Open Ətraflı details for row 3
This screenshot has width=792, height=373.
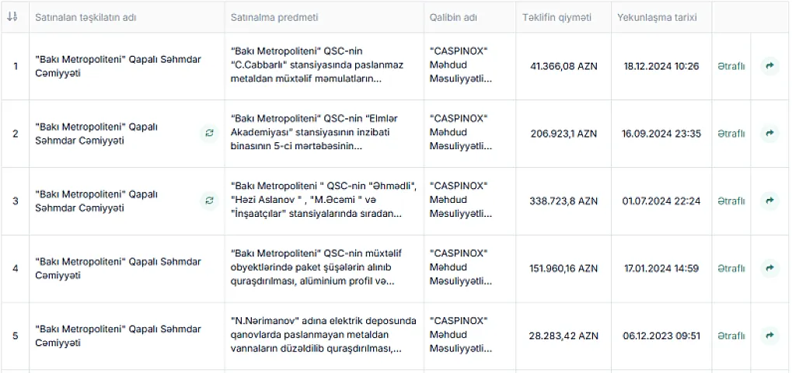731,201
